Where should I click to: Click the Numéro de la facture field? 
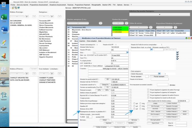click(160, 79)
